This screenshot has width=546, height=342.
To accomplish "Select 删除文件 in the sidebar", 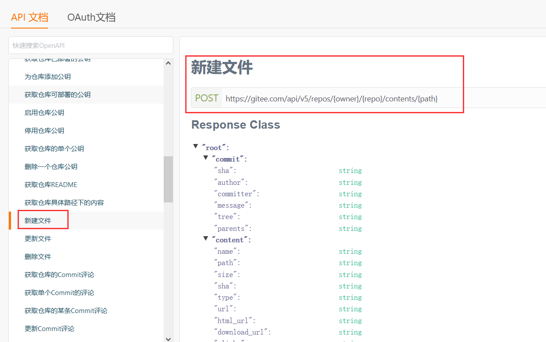I will click(x=38, y=256).
